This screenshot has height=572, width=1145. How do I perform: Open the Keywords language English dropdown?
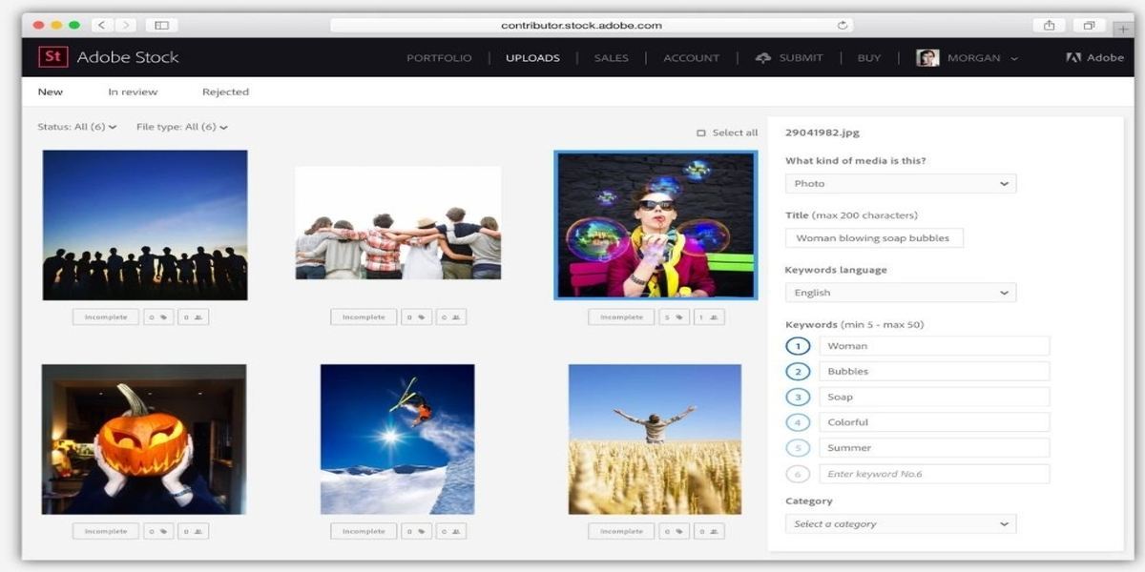point(900,293)
